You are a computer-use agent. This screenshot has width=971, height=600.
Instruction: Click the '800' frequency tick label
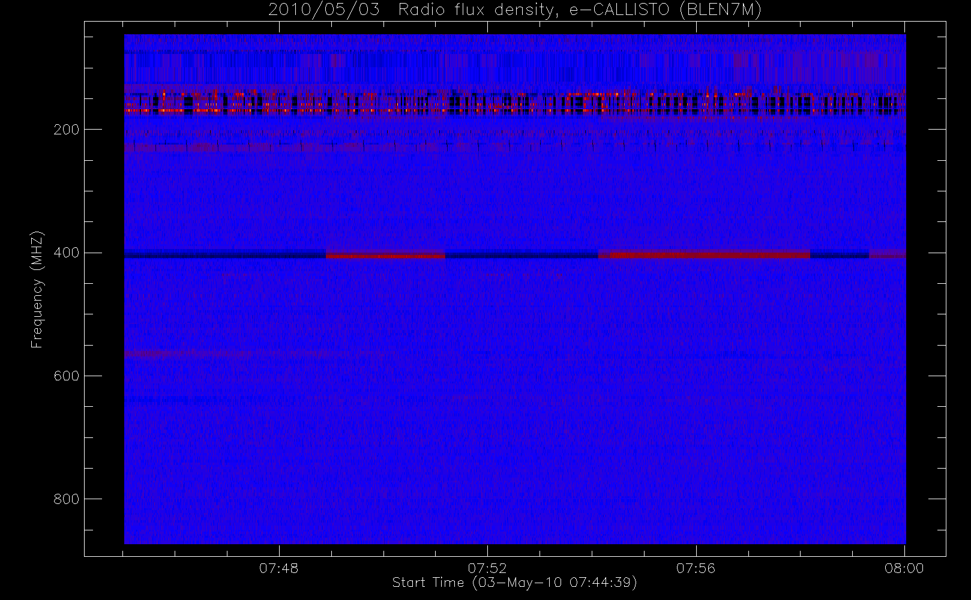click(x=66, y=499)
